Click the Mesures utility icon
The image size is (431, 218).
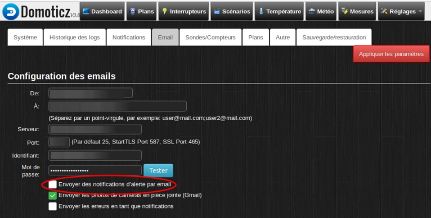click(x=344, y=11)
